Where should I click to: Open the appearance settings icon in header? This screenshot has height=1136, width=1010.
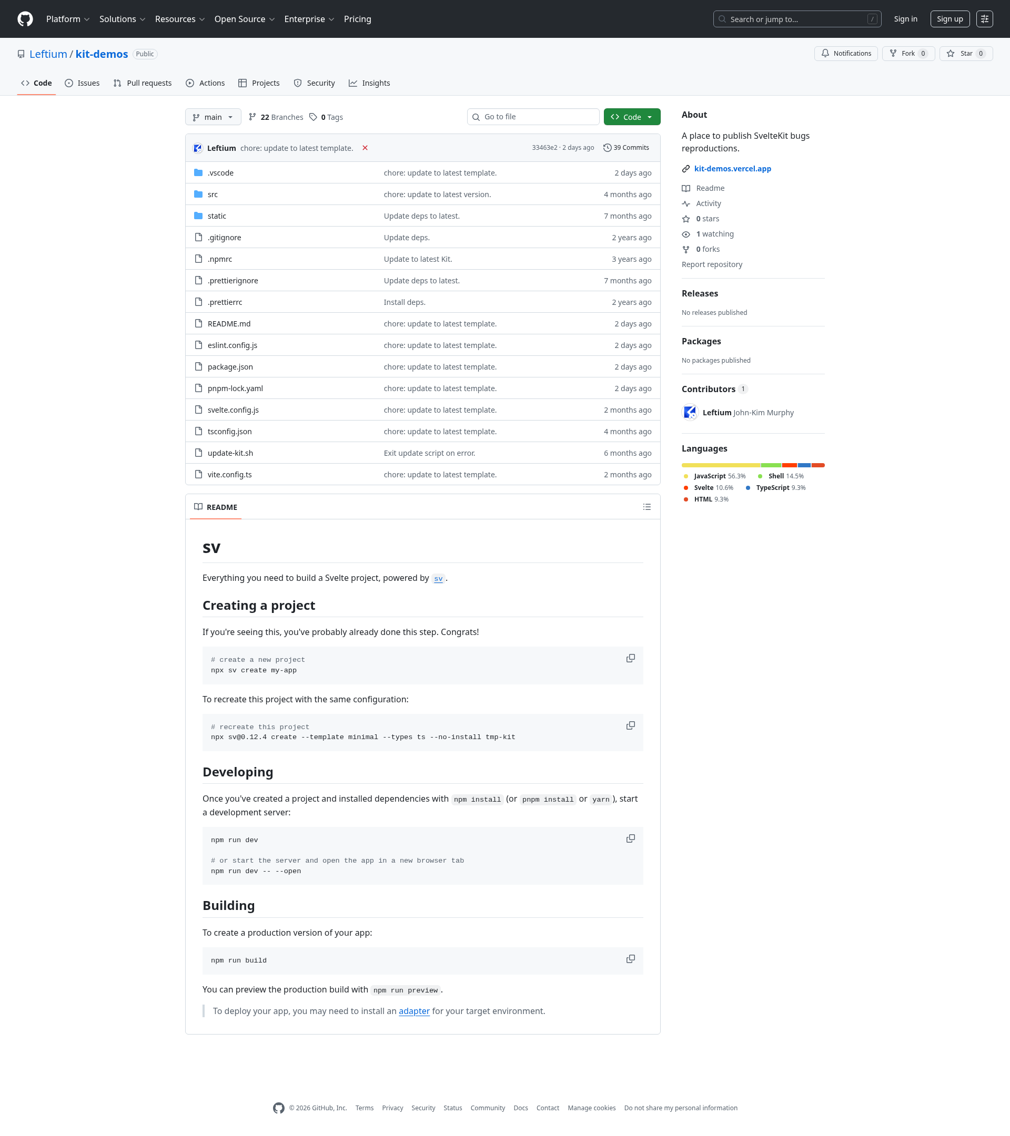point(984,19)
